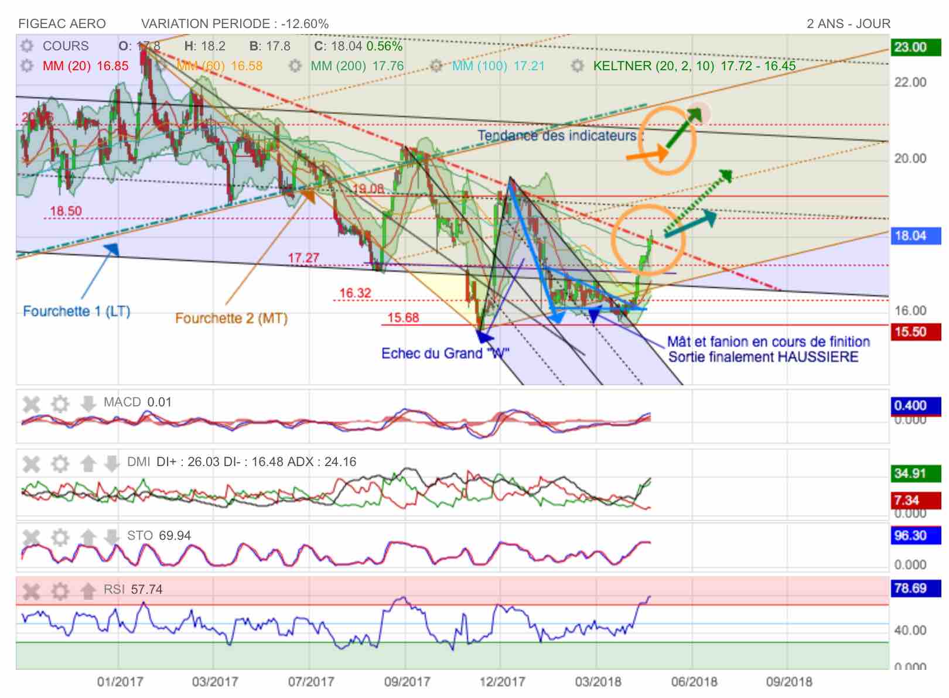The height and width of the screenshot is (698, 949).
Task: Click the STO 69.94 label
Action: (x=159, y=536)
